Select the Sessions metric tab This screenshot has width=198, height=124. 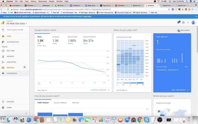point(56,40)
